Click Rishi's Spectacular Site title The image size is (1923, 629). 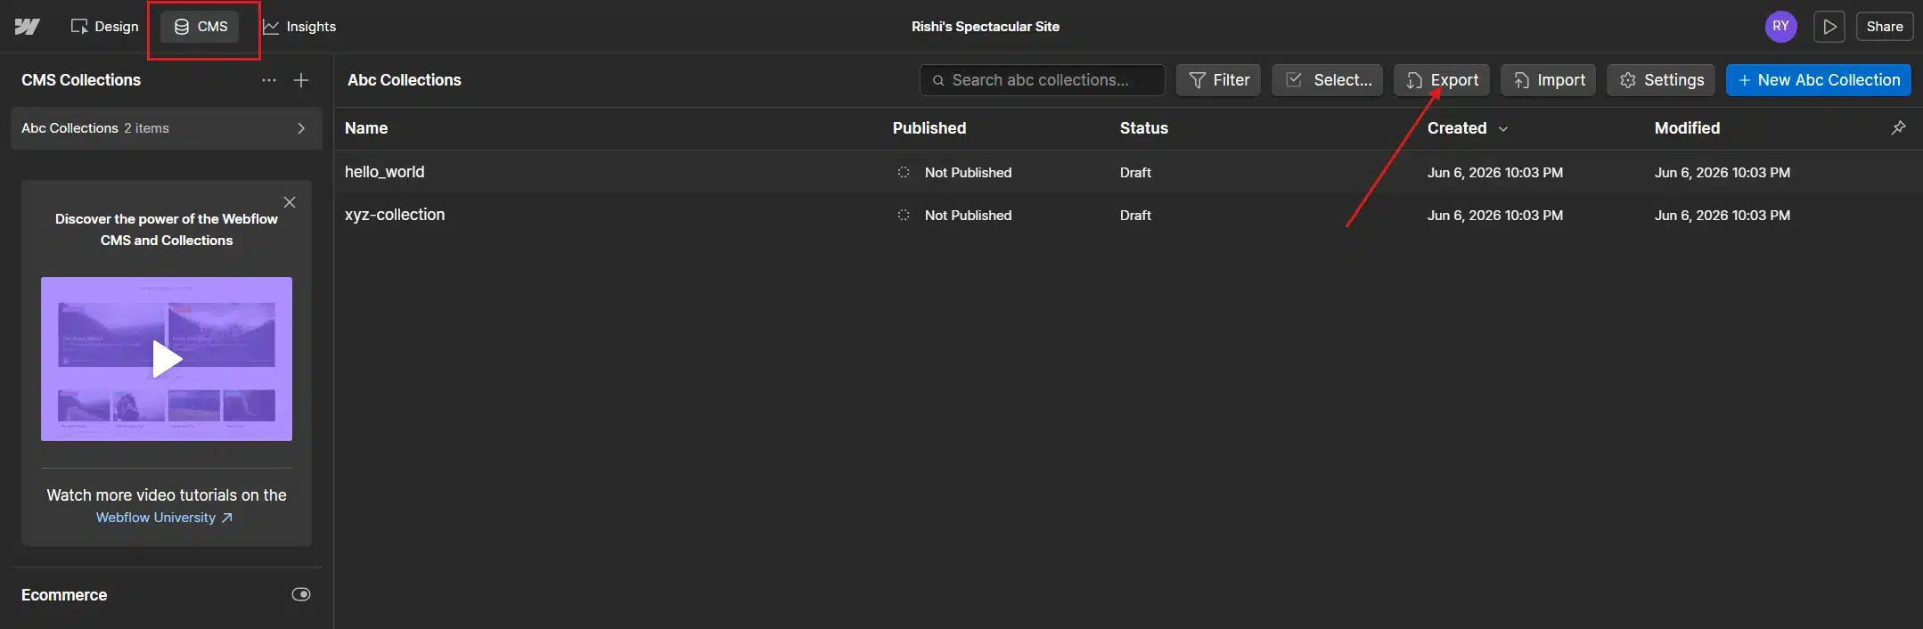click(x=986, y=27)
